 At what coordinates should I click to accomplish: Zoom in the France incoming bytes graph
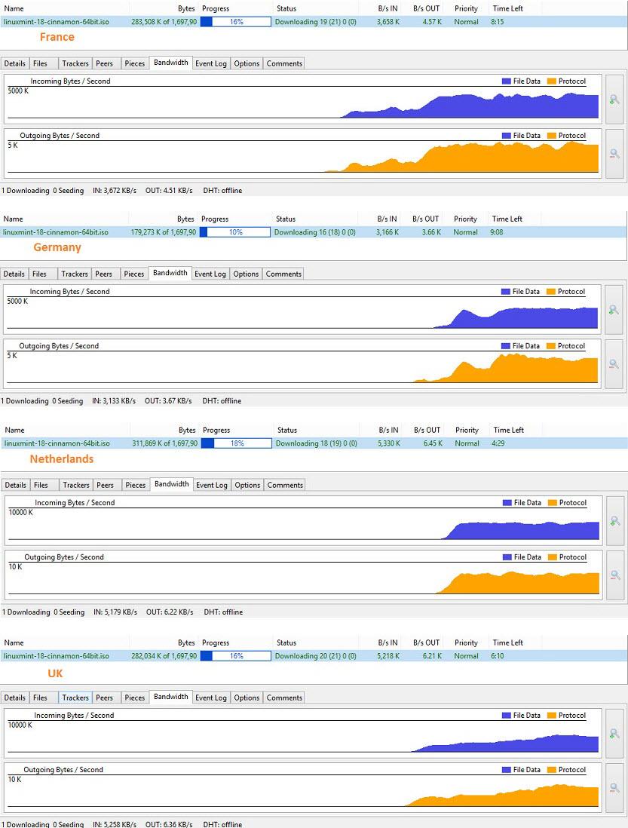(x=614, y=100)
